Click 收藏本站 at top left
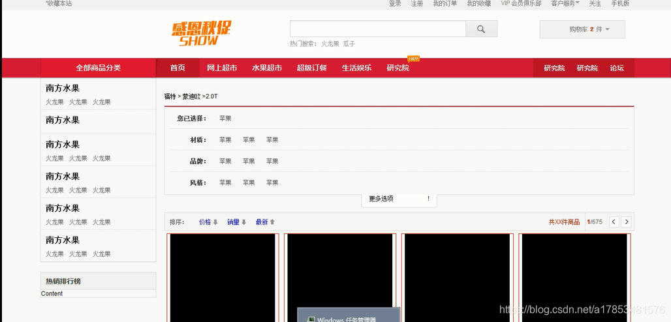This screenshot has width=671, height=322. [59, 3]
